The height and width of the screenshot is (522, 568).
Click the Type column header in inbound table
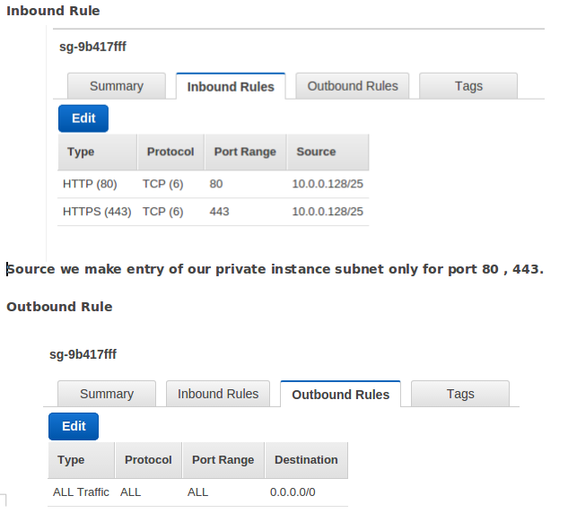[98, 152]
